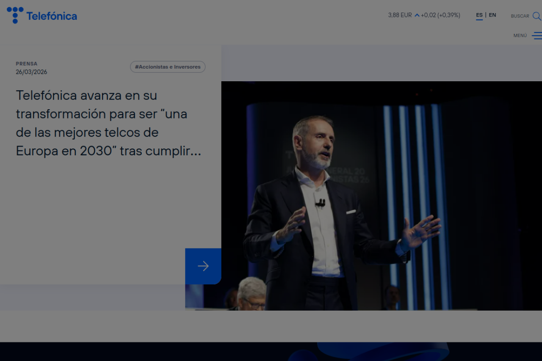Click the gray-haired audience member in photo
Screen dimensions: 542x361
click(x=252, y=293)
